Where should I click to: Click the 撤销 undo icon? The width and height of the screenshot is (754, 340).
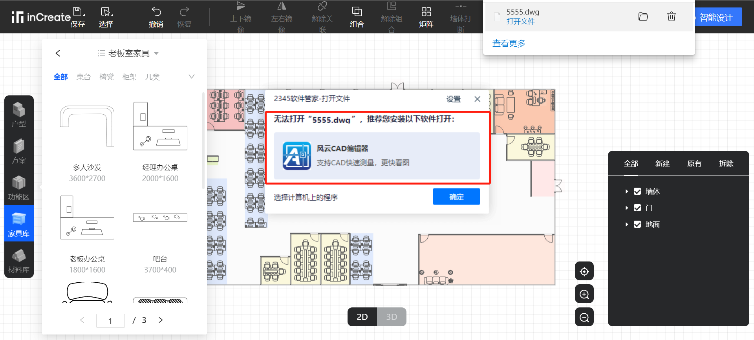click(x=156, y=11)
